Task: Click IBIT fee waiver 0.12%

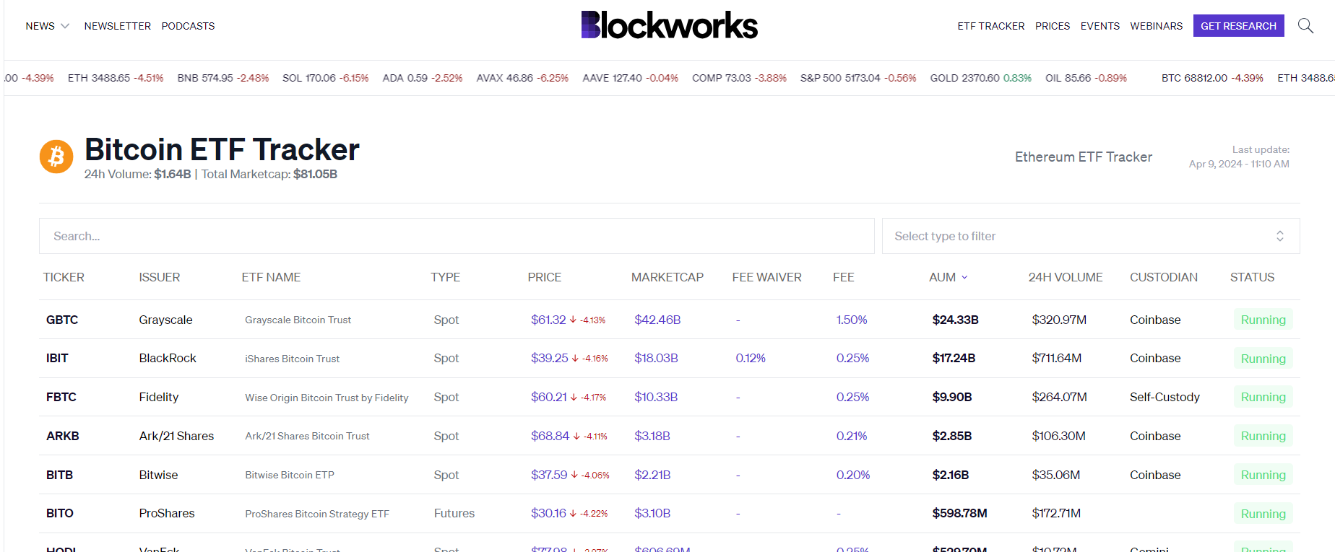Action: point(751,358)
